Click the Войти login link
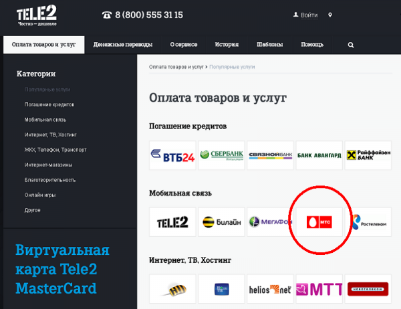 tap(309, 15)
